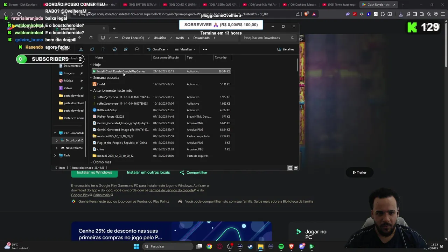448x252 pixels.
Task: Click the Rename icon in Explorer toolbar
Action: coord(114,49)
